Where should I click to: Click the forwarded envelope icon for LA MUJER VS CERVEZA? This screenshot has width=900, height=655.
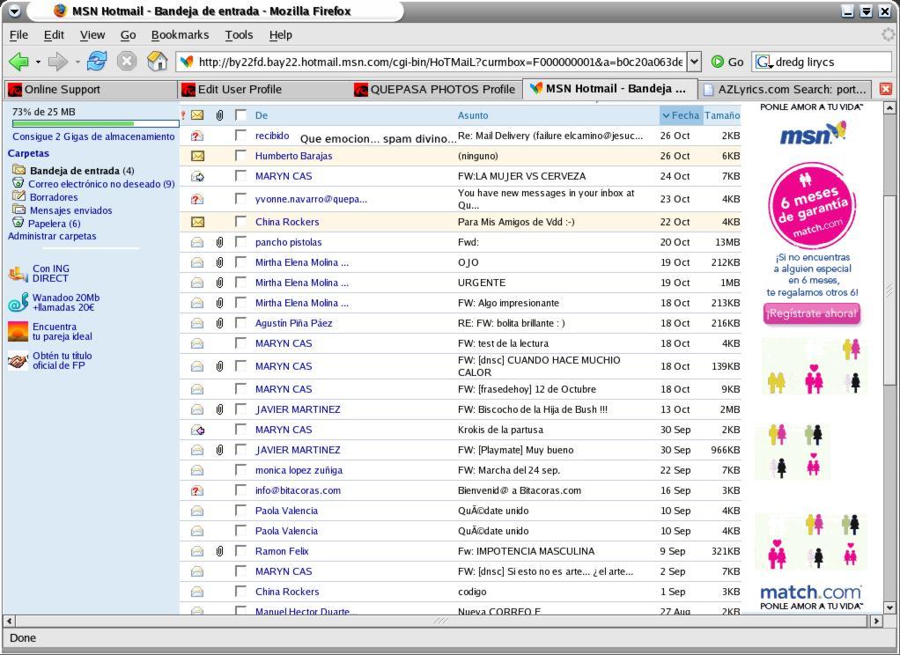pos(197,176)
